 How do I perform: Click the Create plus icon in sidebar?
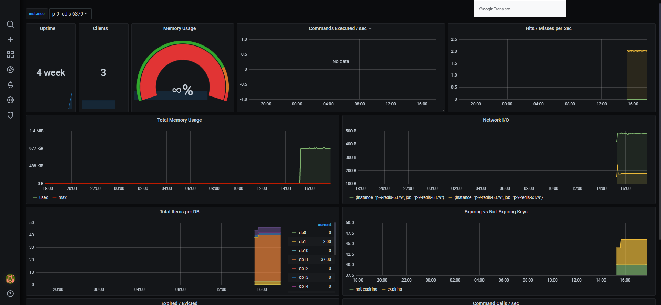(x=10, y=39)
